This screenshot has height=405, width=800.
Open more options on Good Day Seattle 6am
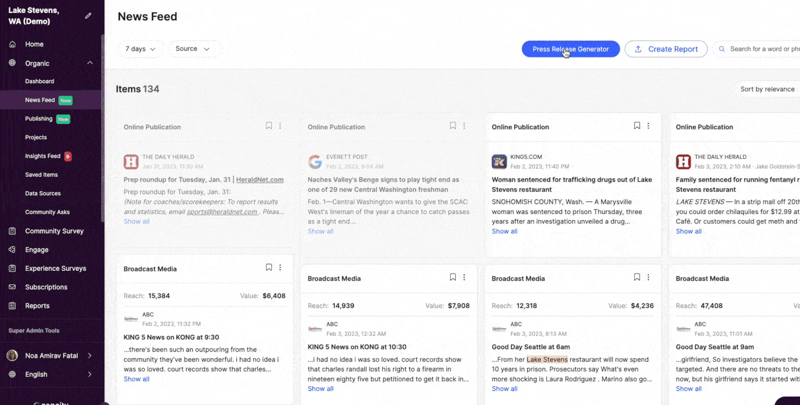[x=648, y=278]
